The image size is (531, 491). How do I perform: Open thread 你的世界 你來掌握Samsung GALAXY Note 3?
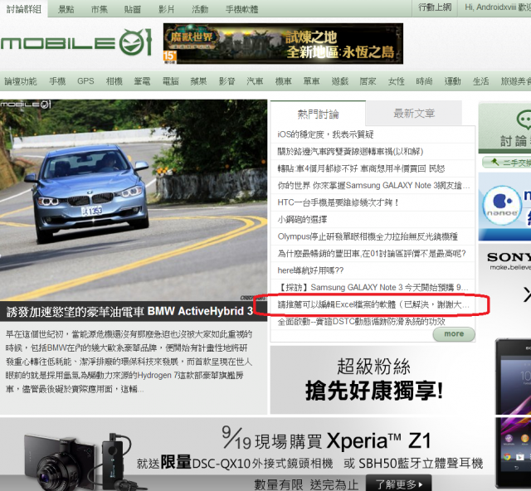click(x=373, y=185)
